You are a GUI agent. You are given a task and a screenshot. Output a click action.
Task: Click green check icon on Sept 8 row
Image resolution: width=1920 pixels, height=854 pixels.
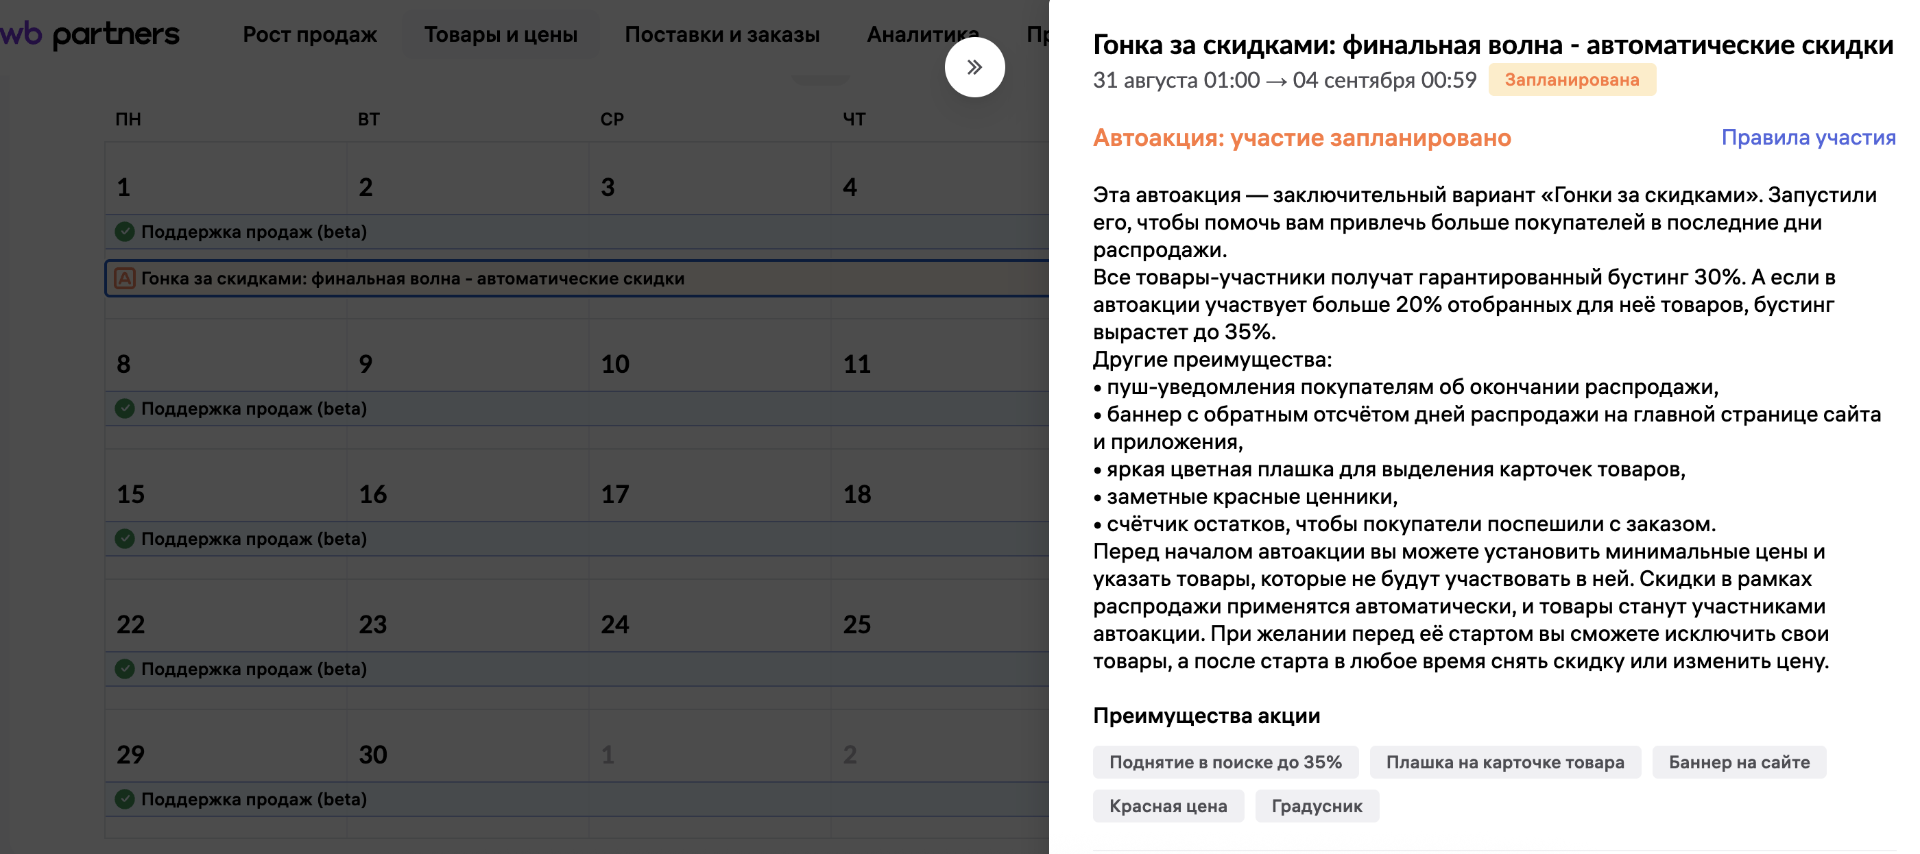pos(125,408)
